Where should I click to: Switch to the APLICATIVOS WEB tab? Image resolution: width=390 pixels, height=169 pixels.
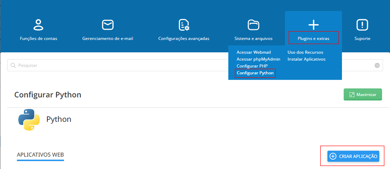[40, 155]
